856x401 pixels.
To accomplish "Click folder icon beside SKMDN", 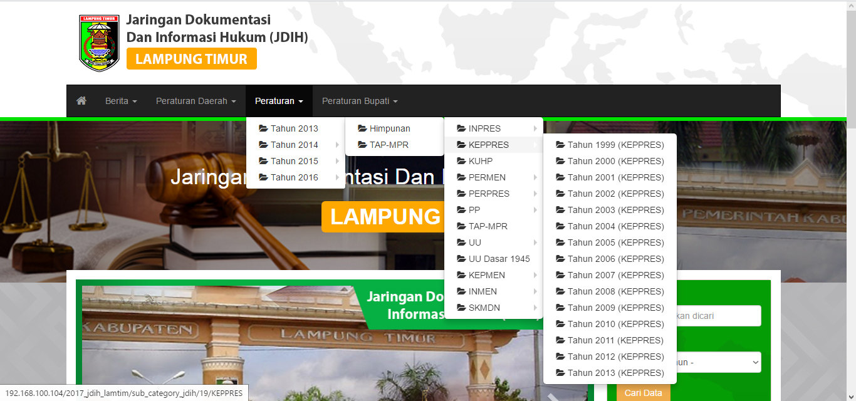I will [461, 308].
